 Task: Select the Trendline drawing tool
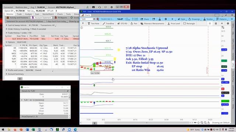[108, 23]
